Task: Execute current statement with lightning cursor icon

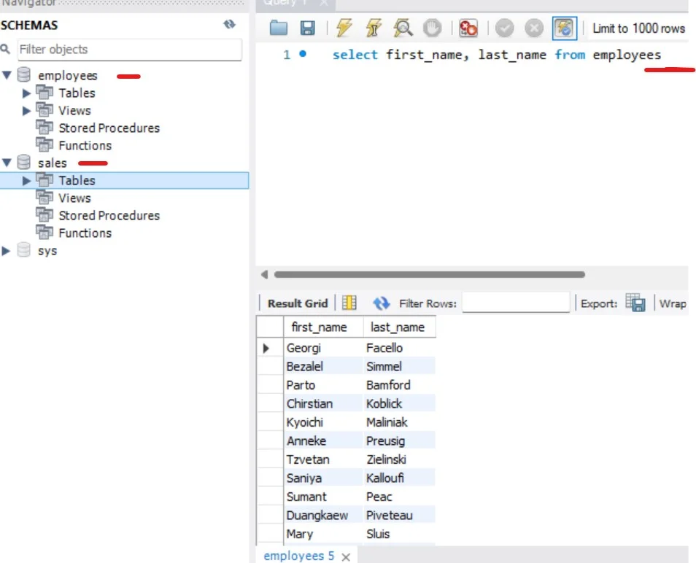Action: pyautogui.click(x=374, y=28)
